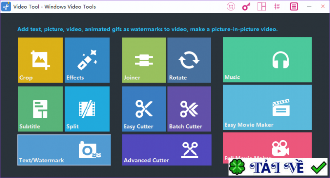Open the Rotate video tile
The height and width of the screenshot is (178, 330).
pos(189,60)
